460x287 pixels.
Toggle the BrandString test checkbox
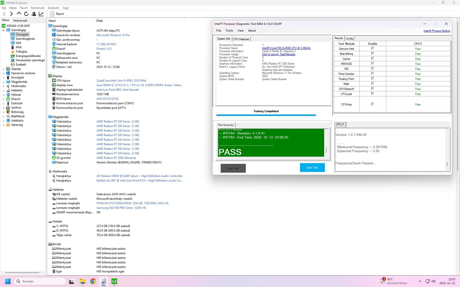click(x=372, y=53)
